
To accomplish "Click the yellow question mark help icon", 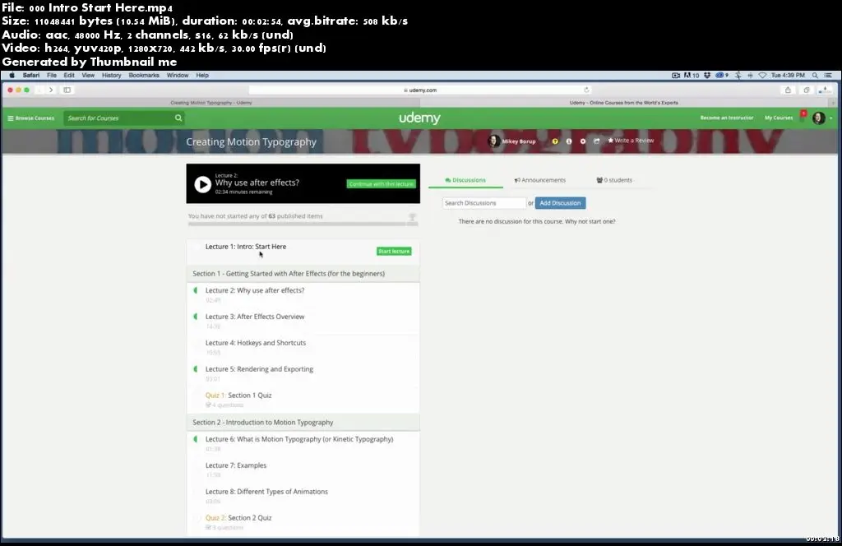I will coord(555,141).
